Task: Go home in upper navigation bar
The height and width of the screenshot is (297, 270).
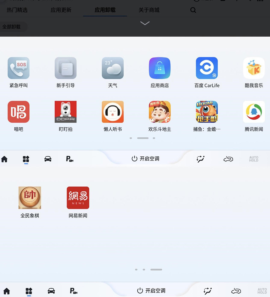Action: click(4, 159)
